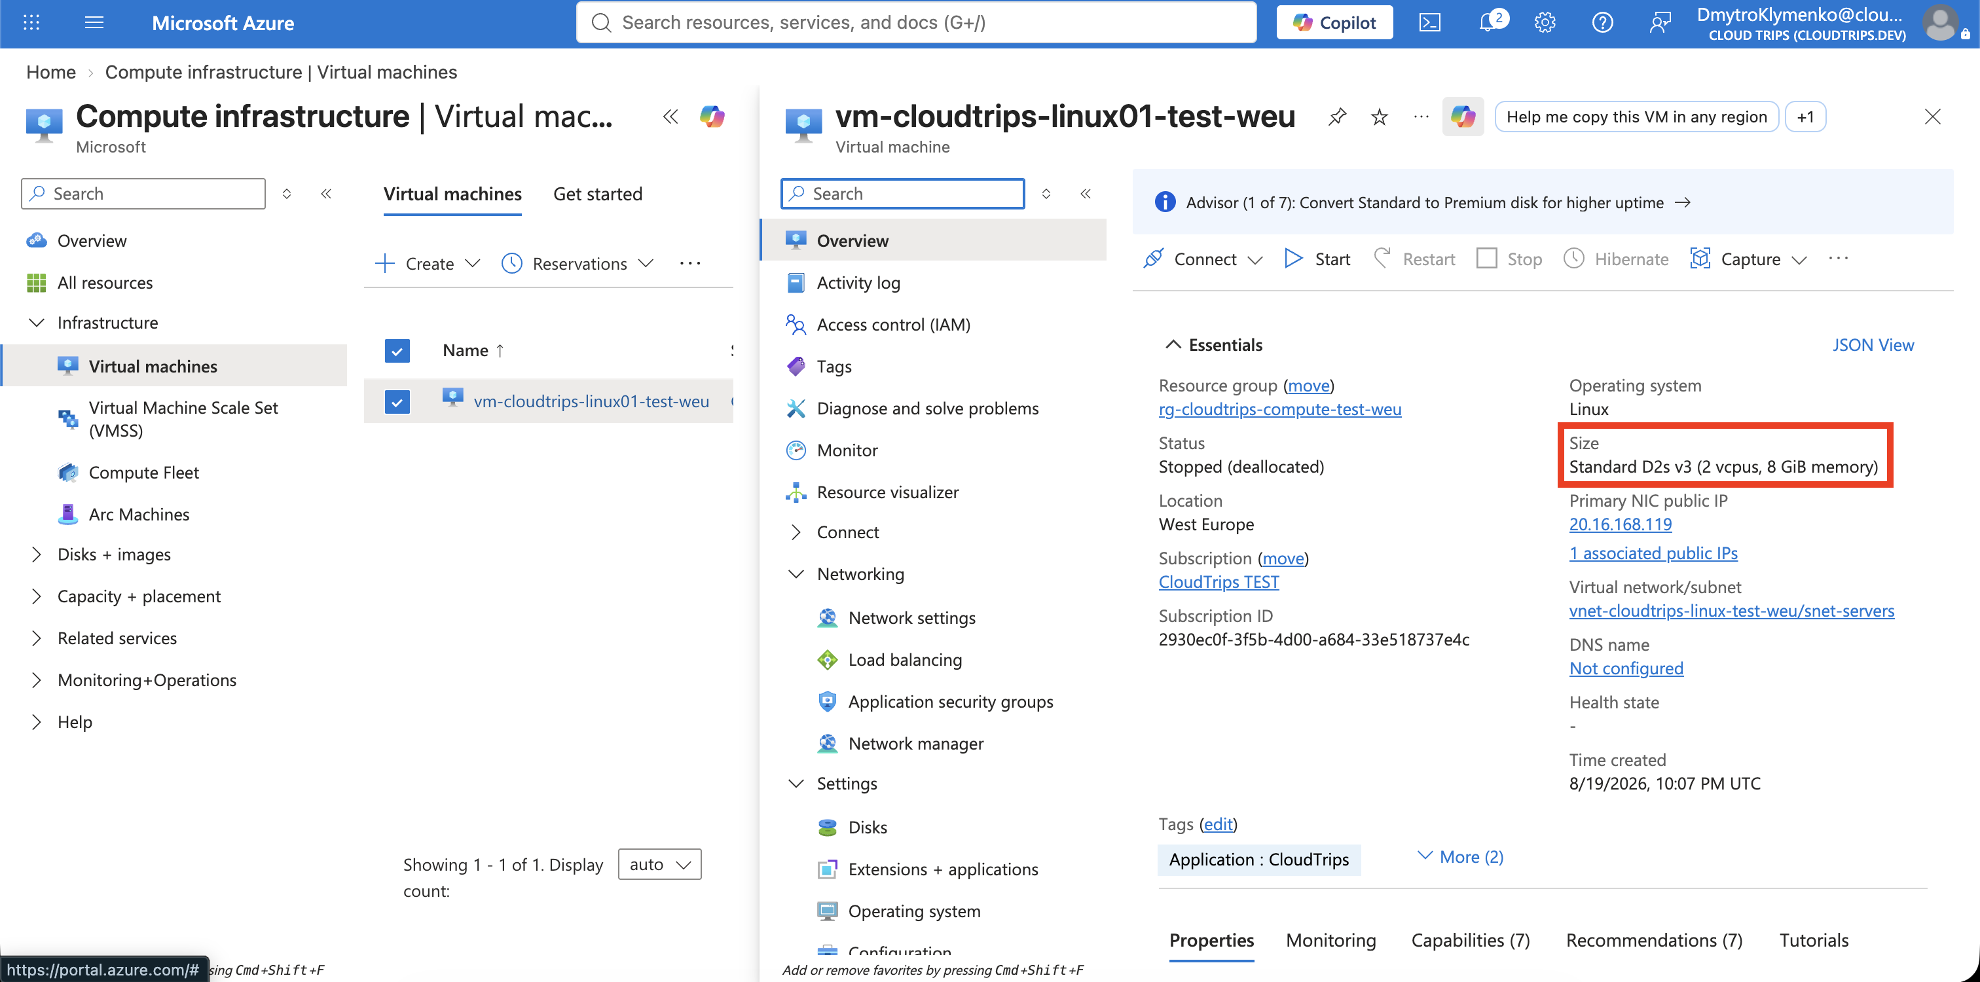
Task: Open Network manager
Action: (x=915, y=743)
